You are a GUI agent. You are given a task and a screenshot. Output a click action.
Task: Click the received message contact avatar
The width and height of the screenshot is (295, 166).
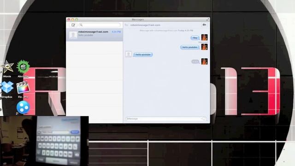[x=129, y=54]
